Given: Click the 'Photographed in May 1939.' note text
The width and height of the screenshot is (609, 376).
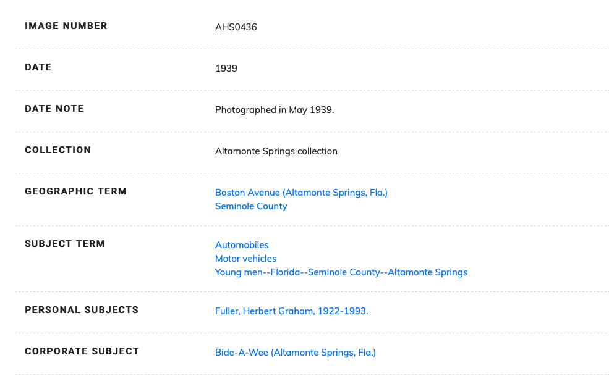Looking at the screenshot, I should tap(275, 110).
